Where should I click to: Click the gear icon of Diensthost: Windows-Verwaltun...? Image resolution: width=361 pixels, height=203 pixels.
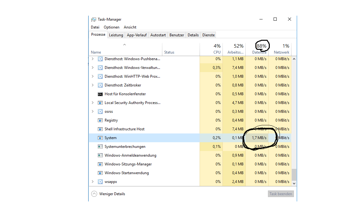100,68
